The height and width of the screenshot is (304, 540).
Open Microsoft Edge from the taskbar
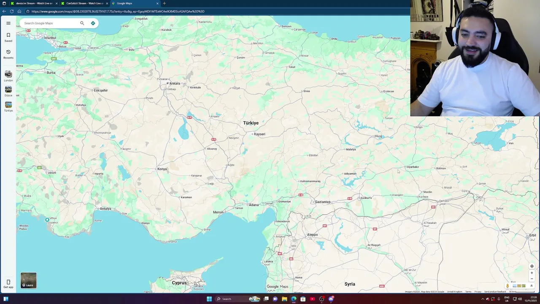(294, 299)
